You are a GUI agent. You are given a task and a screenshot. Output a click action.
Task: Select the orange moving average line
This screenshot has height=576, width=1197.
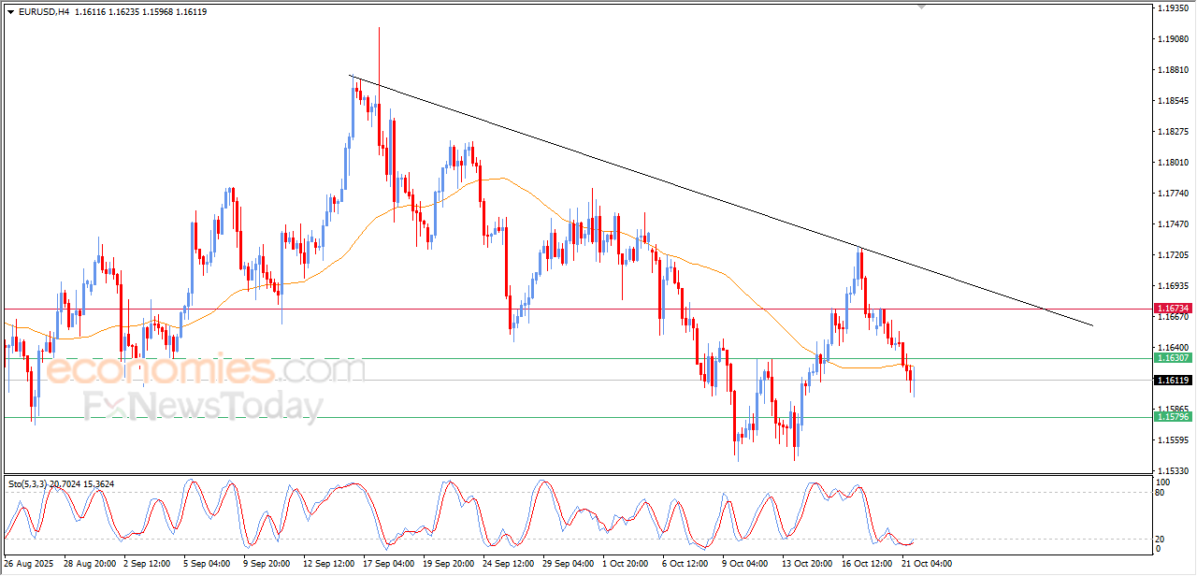point(505,178)
